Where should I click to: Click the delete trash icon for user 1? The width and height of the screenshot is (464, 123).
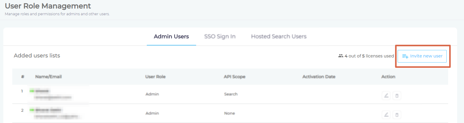pyautogui.click(x=397, y=96)
